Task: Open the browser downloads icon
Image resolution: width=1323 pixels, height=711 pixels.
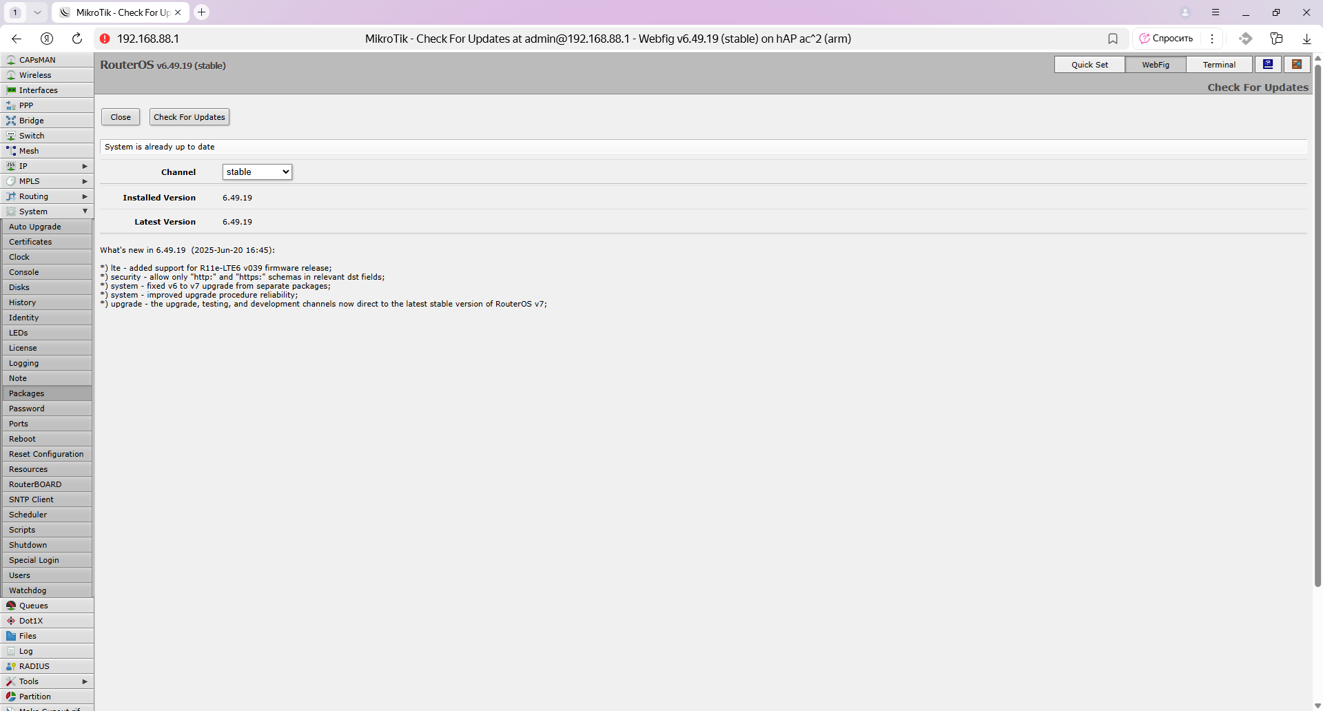Action: coord(1306,39)
